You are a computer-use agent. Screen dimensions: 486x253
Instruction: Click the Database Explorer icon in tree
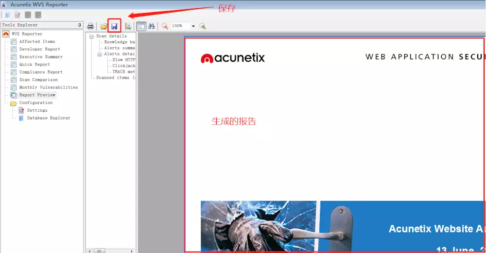(x=21, y=118)
